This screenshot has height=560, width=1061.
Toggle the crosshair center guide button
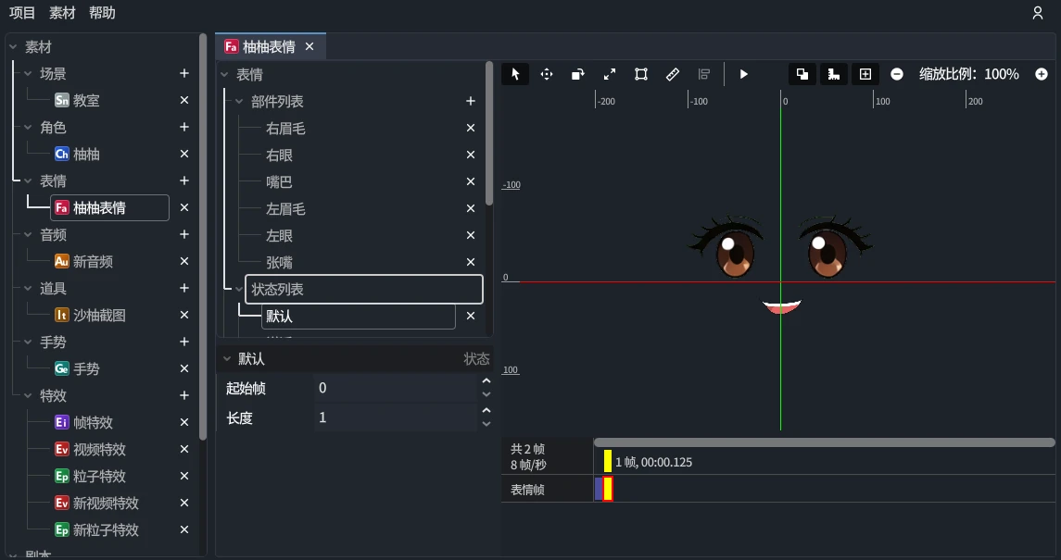click(x=865, y=74)
